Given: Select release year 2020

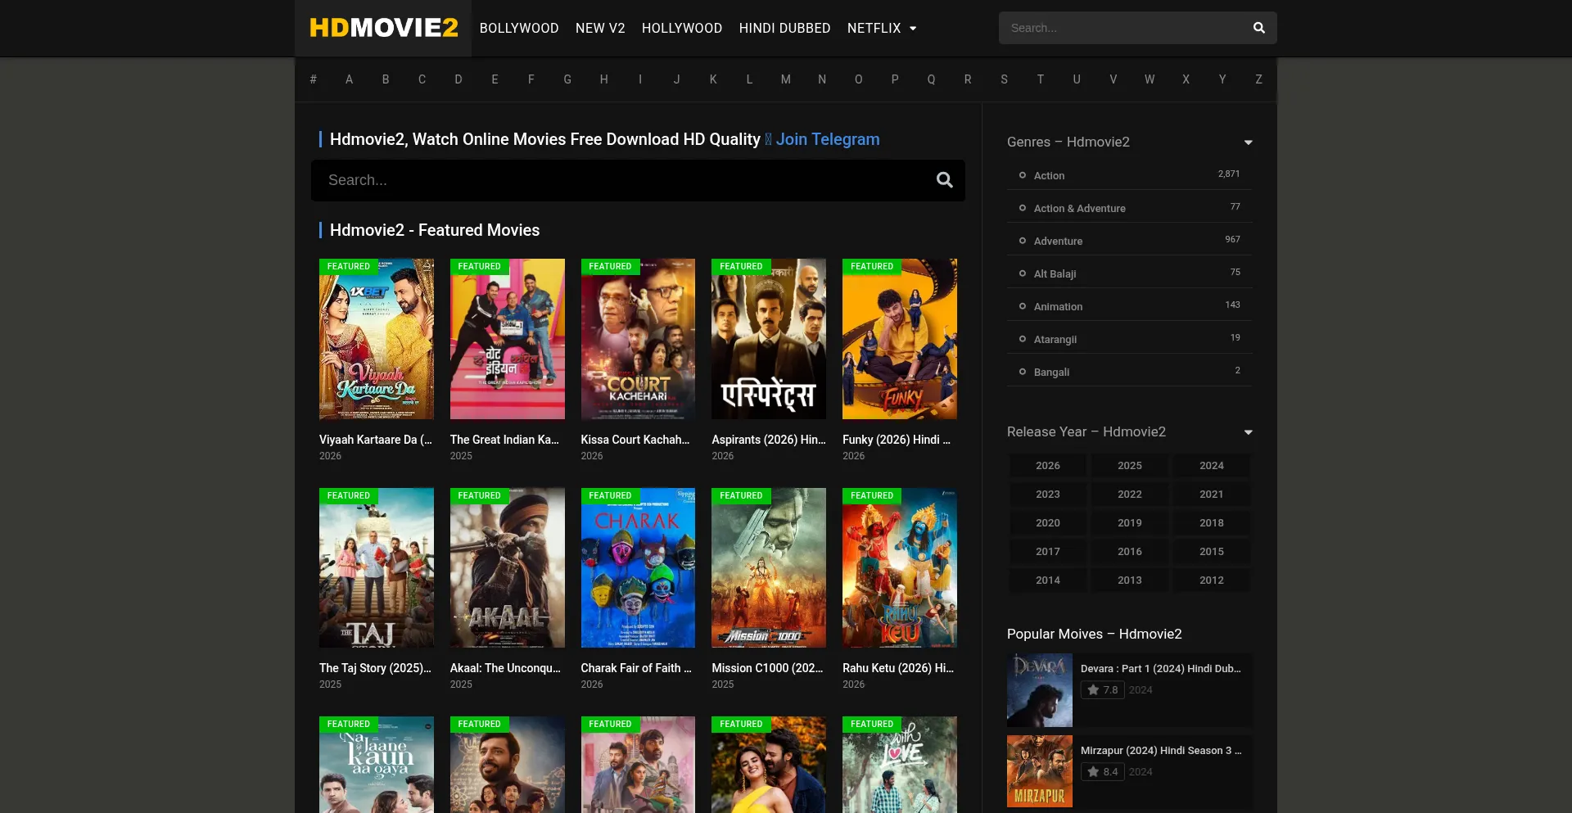Looking at the screenshot, I should pos(1048,522).
